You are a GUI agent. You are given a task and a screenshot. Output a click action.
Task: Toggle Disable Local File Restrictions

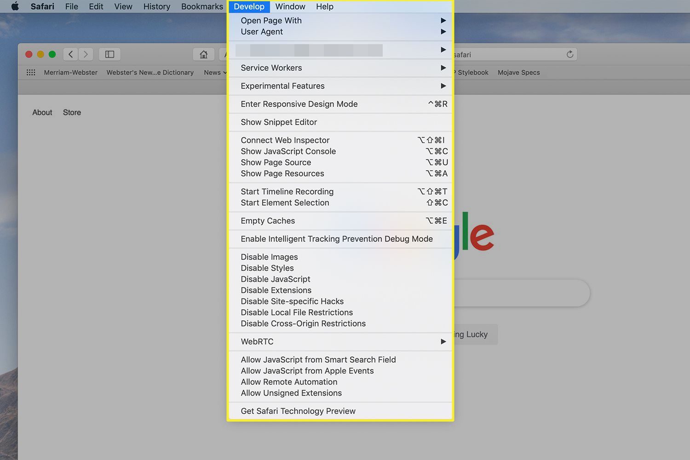[340, 312]
